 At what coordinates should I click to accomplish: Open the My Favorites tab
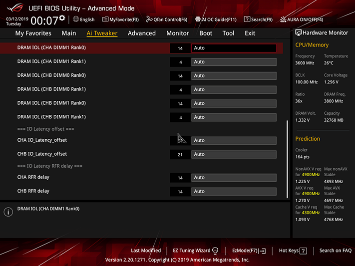[33, 33]
